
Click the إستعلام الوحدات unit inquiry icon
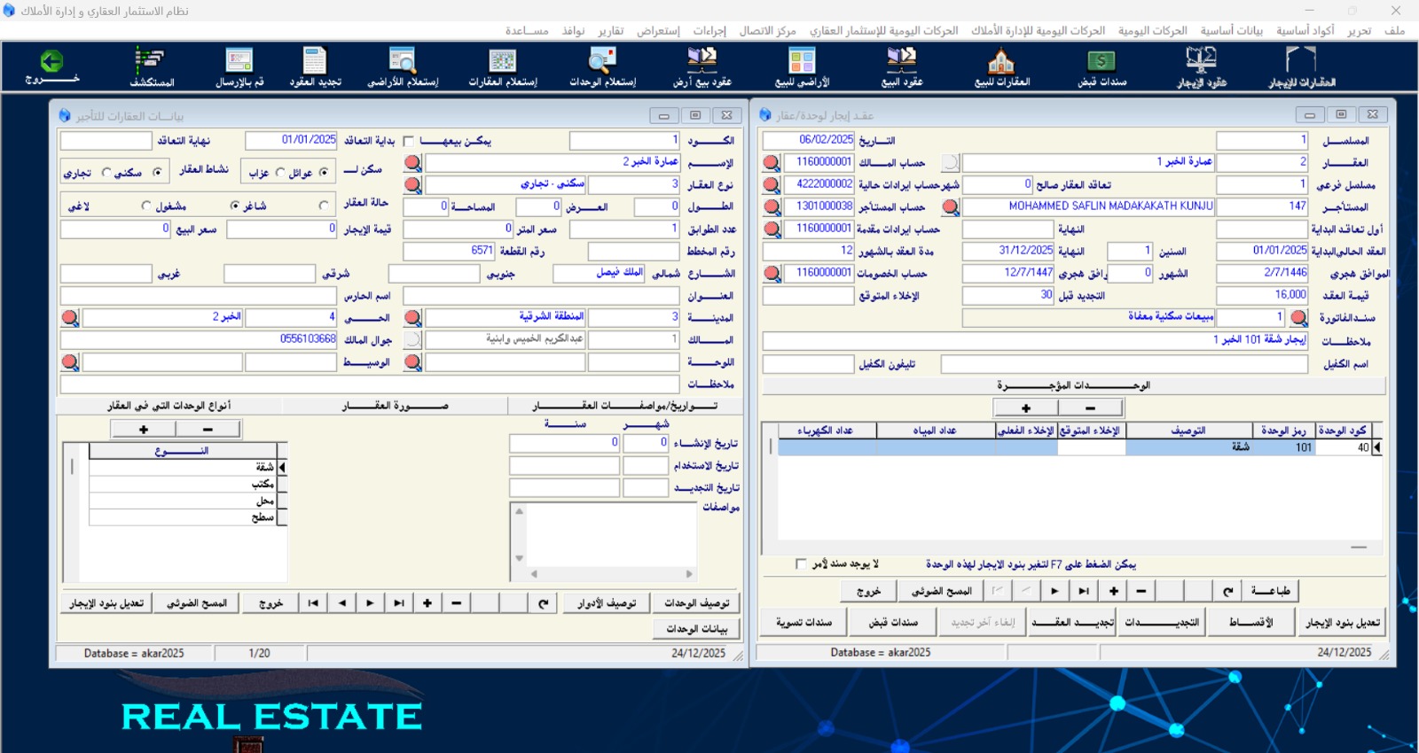602,66
